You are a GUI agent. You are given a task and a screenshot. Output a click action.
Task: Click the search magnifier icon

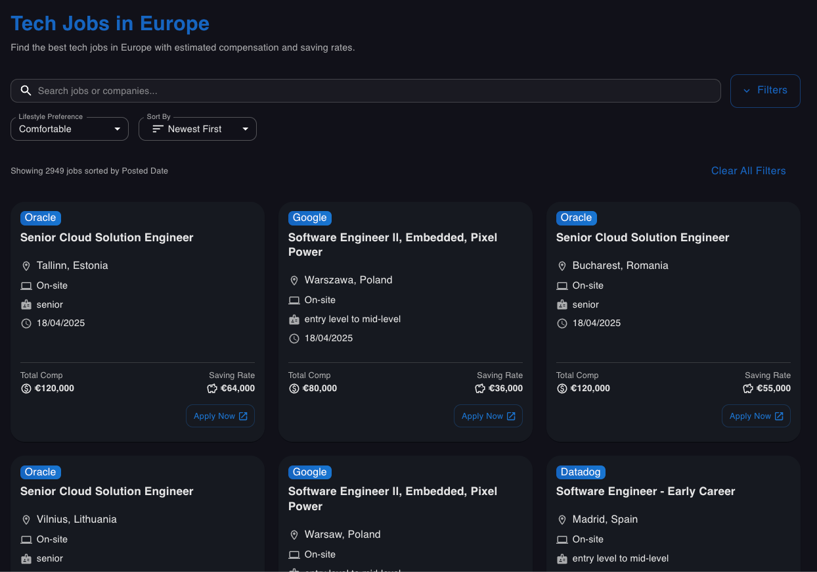click(x=26, y=91)
